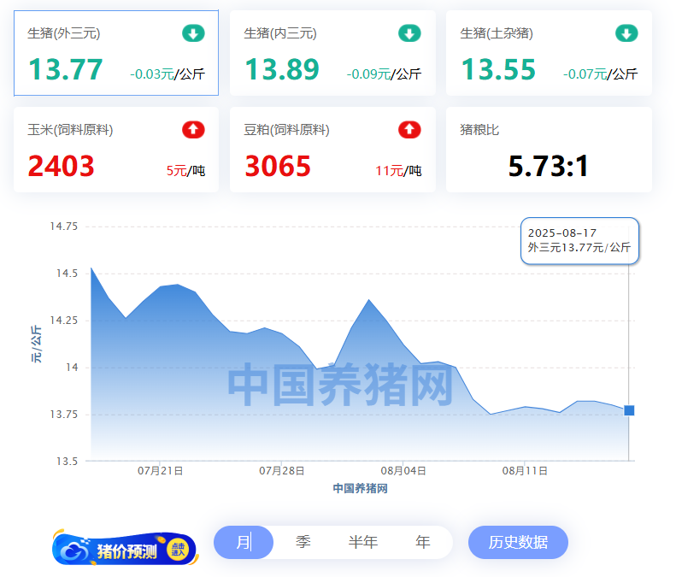Click the 11元/吨 change text
The height and width of the screenshot is (577, 676).
398,171
